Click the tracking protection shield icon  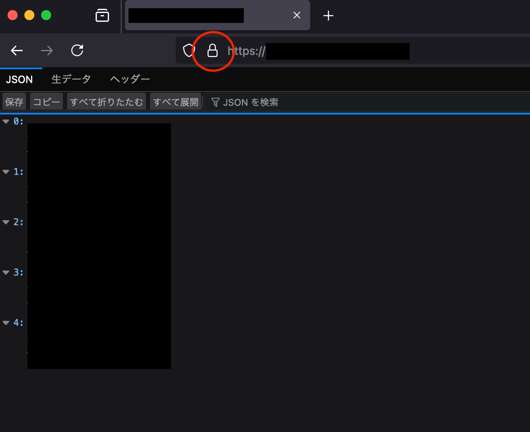[x=189, y=51]
